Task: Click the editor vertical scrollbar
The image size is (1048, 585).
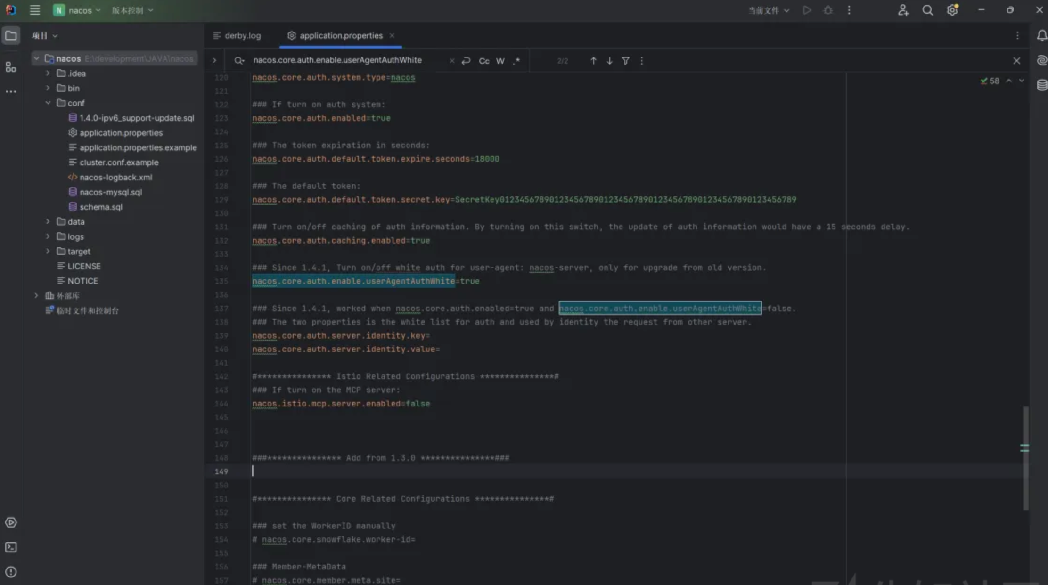Action: (1025, 458)
